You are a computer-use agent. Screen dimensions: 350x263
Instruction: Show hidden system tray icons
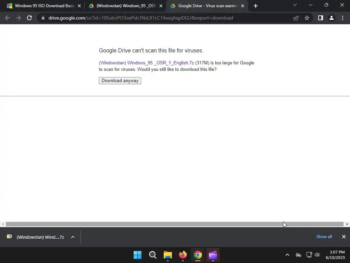coord(287,255)
